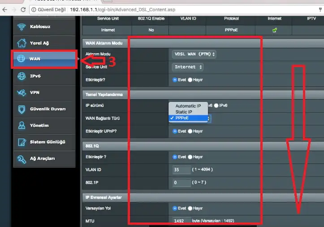Viewport: 324px width, 227px height.
Task: Select Evet for Etkinleştir under WAN Aktarım Modu
Action: tap(175, 80)
